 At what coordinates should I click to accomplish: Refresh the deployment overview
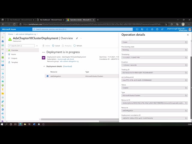pos(78,46)
